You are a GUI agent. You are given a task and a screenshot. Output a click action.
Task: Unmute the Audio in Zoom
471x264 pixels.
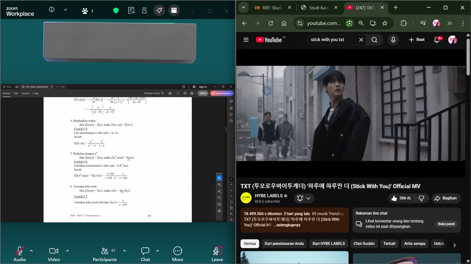pyautogui.click(x=20, y=254)
